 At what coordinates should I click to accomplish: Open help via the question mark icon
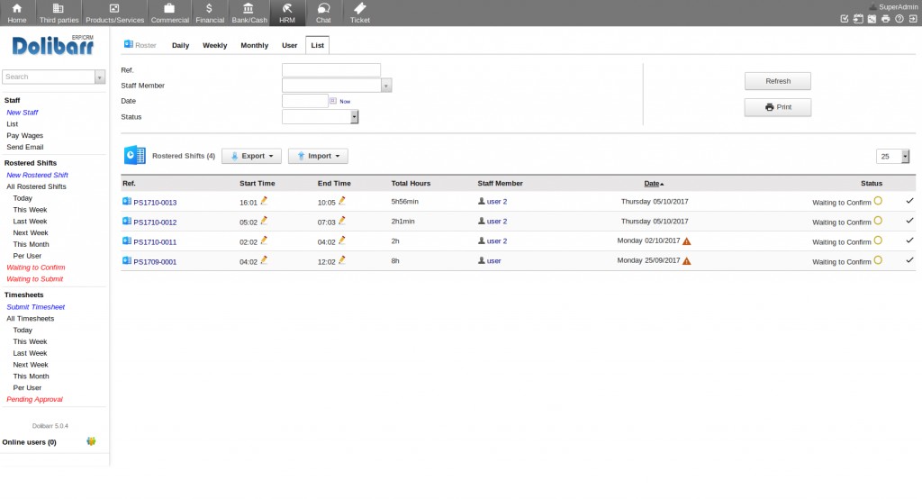(899, 19)
